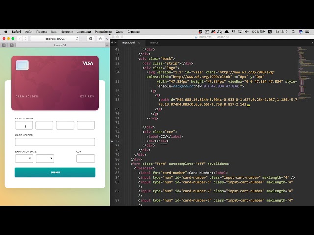Image resolution: width=314 pixels, height=235 pixels.
Task: Go to previous editor tab arrow
Action: tap(112, 43)
